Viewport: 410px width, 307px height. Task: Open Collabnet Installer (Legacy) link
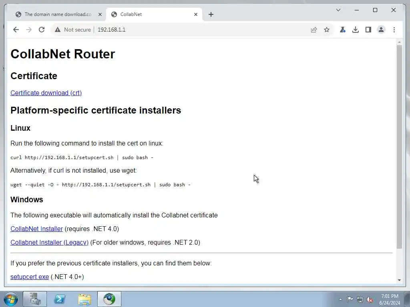[49, 242]
